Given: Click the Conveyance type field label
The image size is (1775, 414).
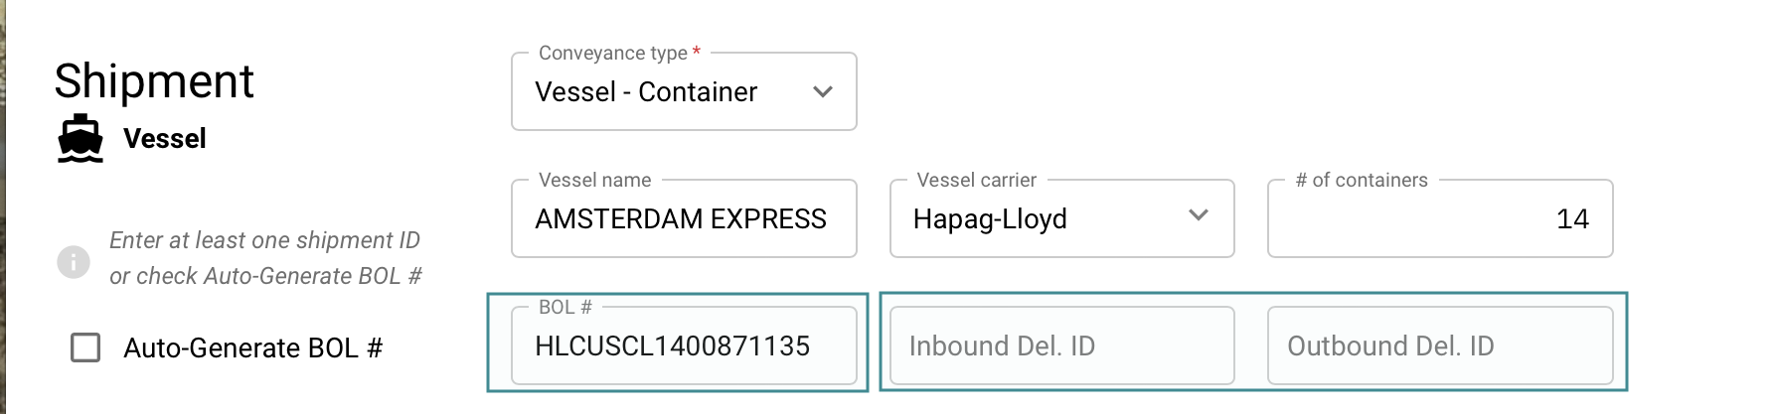Looking at the screenshot, I should coord(613,54).
